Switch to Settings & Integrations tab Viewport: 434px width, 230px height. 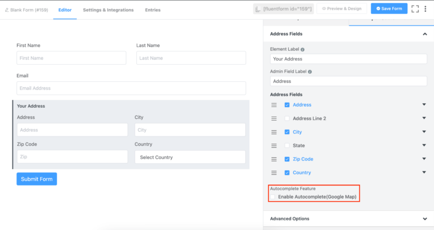[x=108, y=10]
